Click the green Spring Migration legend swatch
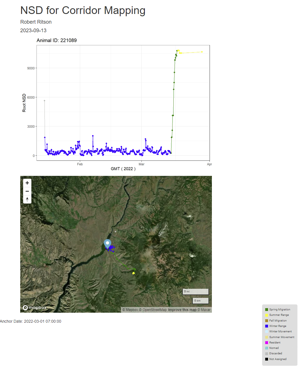 pyautogui.click(x=267, y=310)
